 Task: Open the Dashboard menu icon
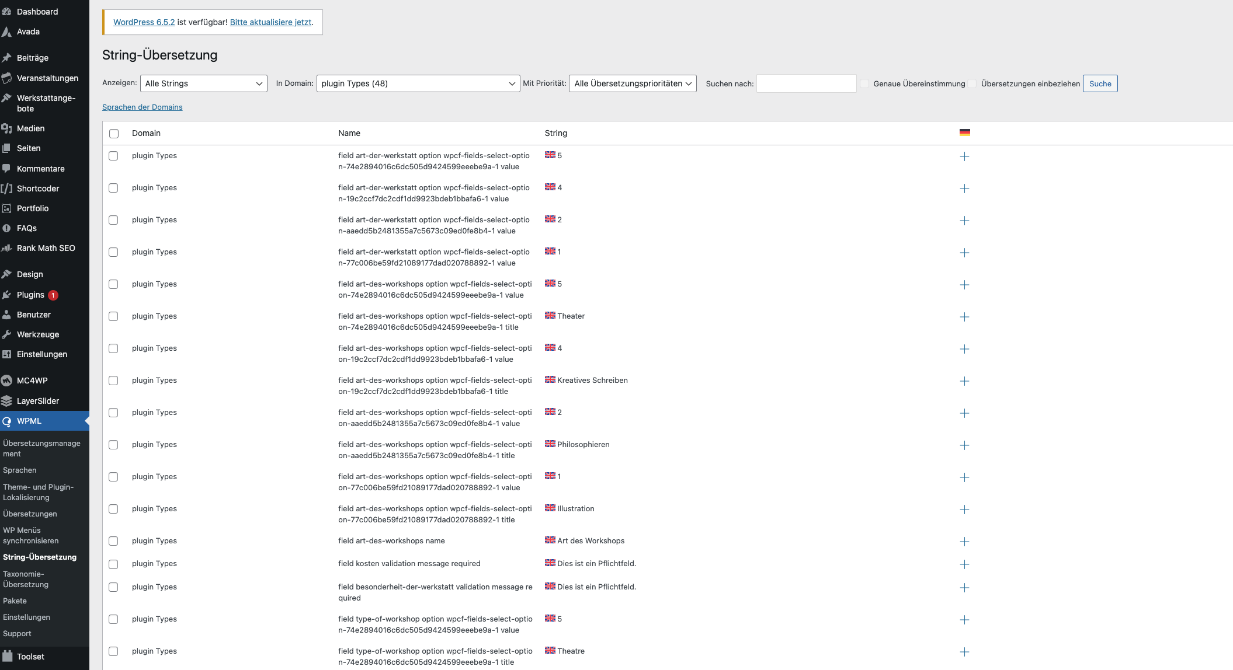7,12
